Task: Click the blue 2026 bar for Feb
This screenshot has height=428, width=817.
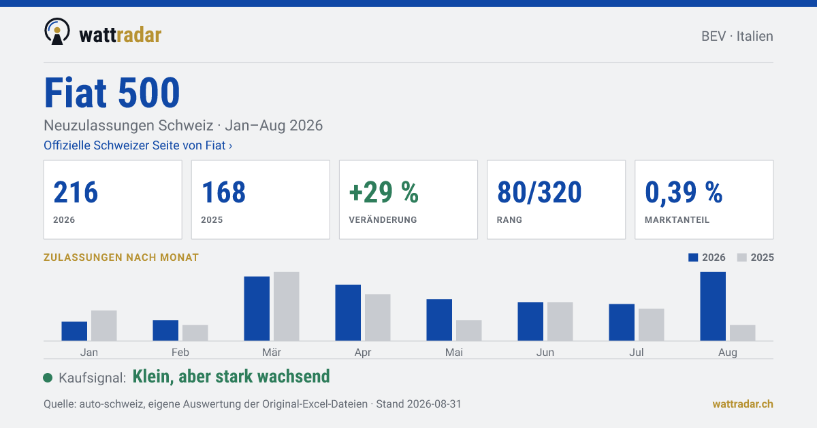Action: (x=165, y=330)
